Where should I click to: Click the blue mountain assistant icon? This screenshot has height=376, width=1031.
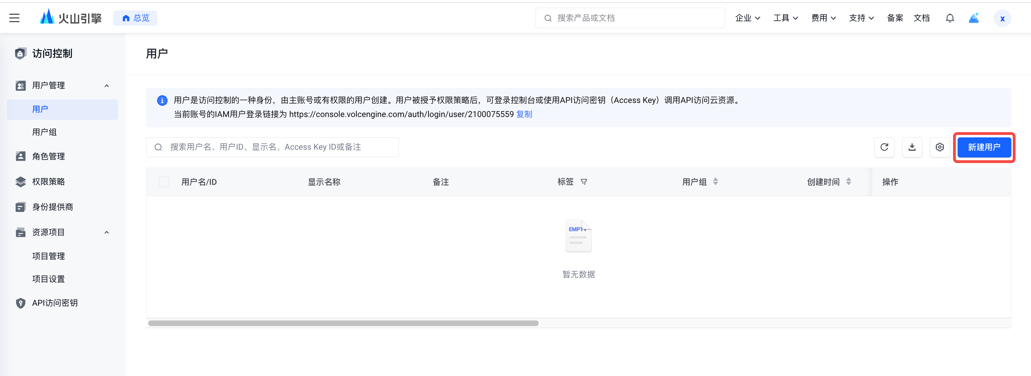point(974,18)
